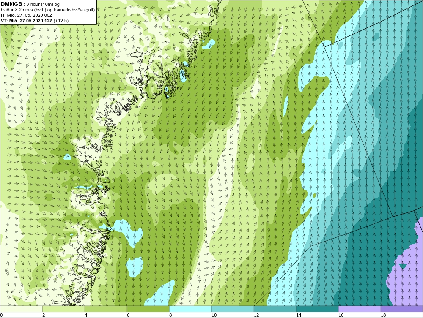Screen dimensions: 423x318
Task: Click the 'hviður > 25 m/s (hvítt)' line
Action: coord(48,10)
